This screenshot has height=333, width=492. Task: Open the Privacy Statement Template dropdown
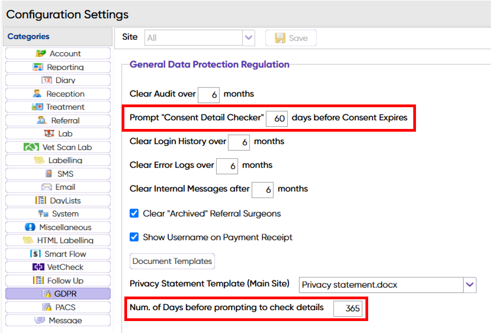(x=470, y=285)
